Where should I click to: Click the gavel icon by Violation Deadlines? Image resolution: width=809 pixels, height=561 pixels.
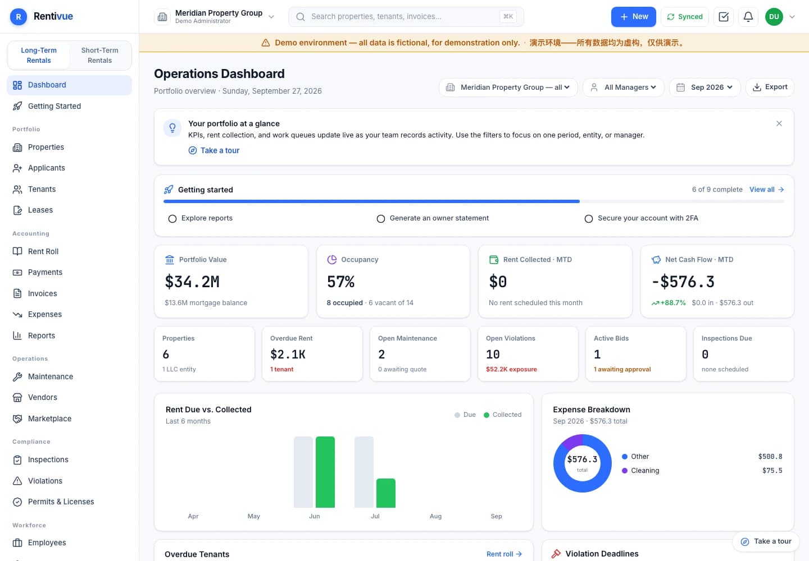[x=556, y=554]
